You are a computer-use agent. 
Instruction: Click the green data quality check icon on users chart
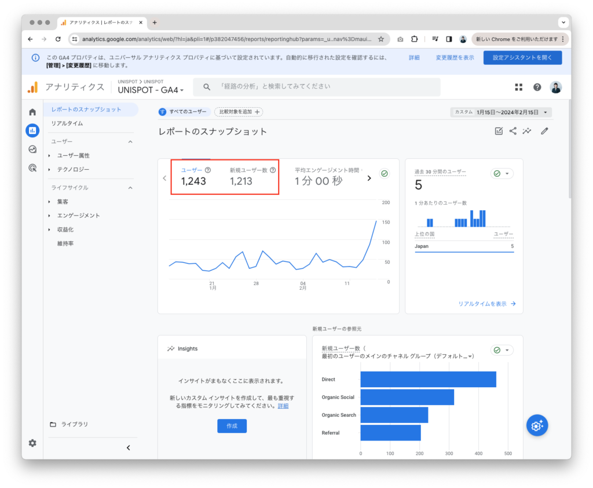[x=385, y=173]
